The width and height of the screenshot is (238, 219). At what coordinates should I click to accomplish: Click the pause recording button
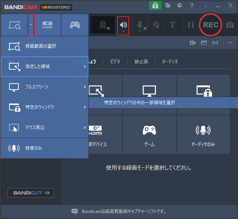[191, 25]
